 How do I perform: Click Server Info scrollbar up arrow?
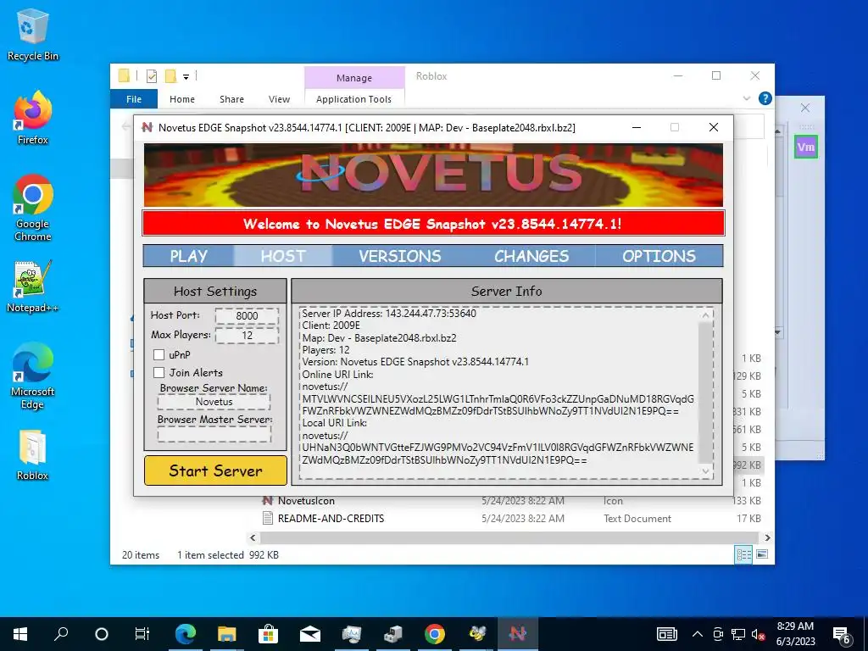[x=705, y=315]
